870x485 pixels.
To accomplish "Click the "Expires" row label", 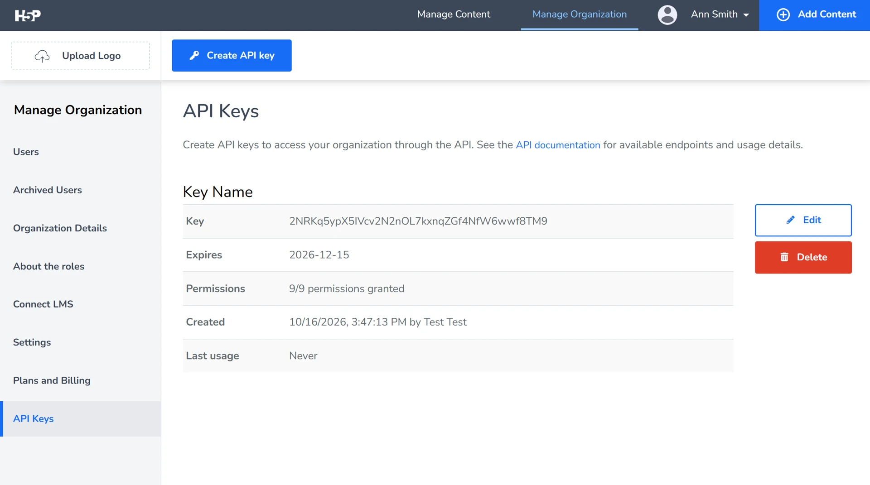I will [204, 255].
